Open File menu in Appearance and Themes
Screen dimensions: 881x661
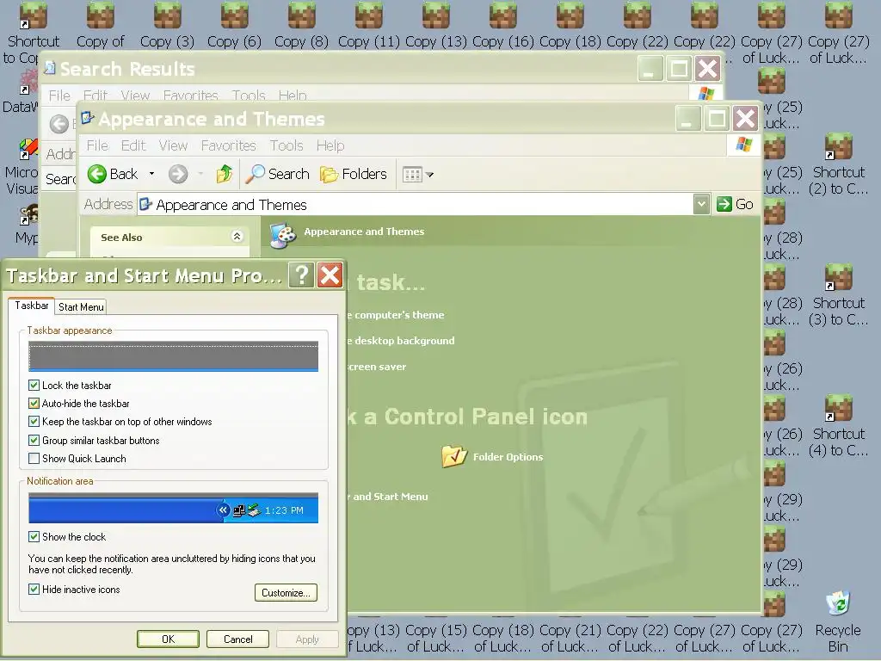click(x=97, y=145)
